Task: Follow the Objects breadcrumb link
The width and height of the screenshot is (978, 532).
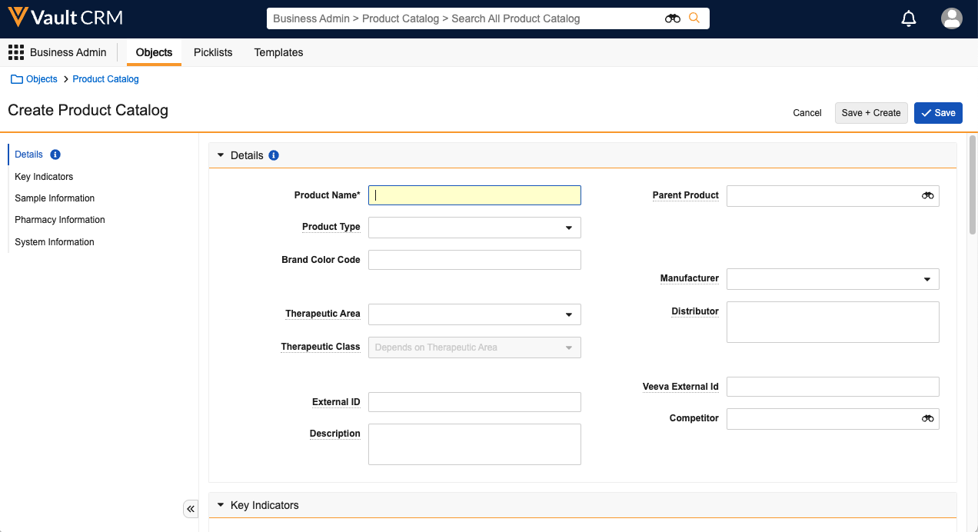Action: (42, 79)
